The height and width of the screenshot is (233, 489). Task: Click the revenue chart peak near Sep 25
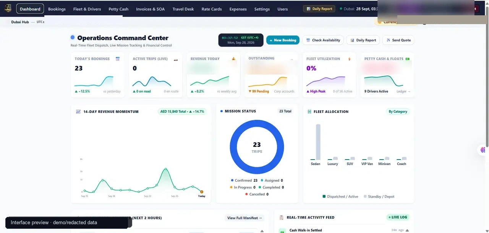coord(165,169)
